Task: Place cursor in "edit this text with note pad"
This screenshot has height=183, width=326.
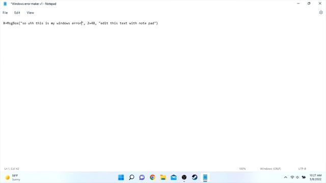Action: 127,23
